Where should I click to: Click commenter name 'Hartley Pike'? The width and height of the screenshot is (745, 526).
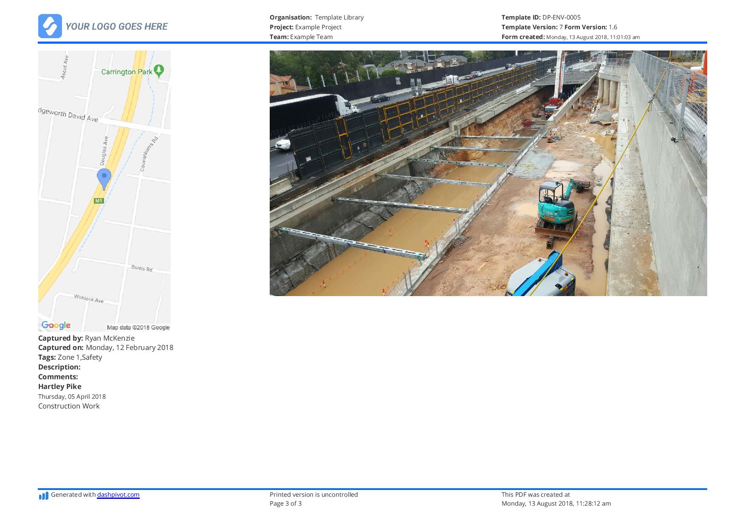60,386
